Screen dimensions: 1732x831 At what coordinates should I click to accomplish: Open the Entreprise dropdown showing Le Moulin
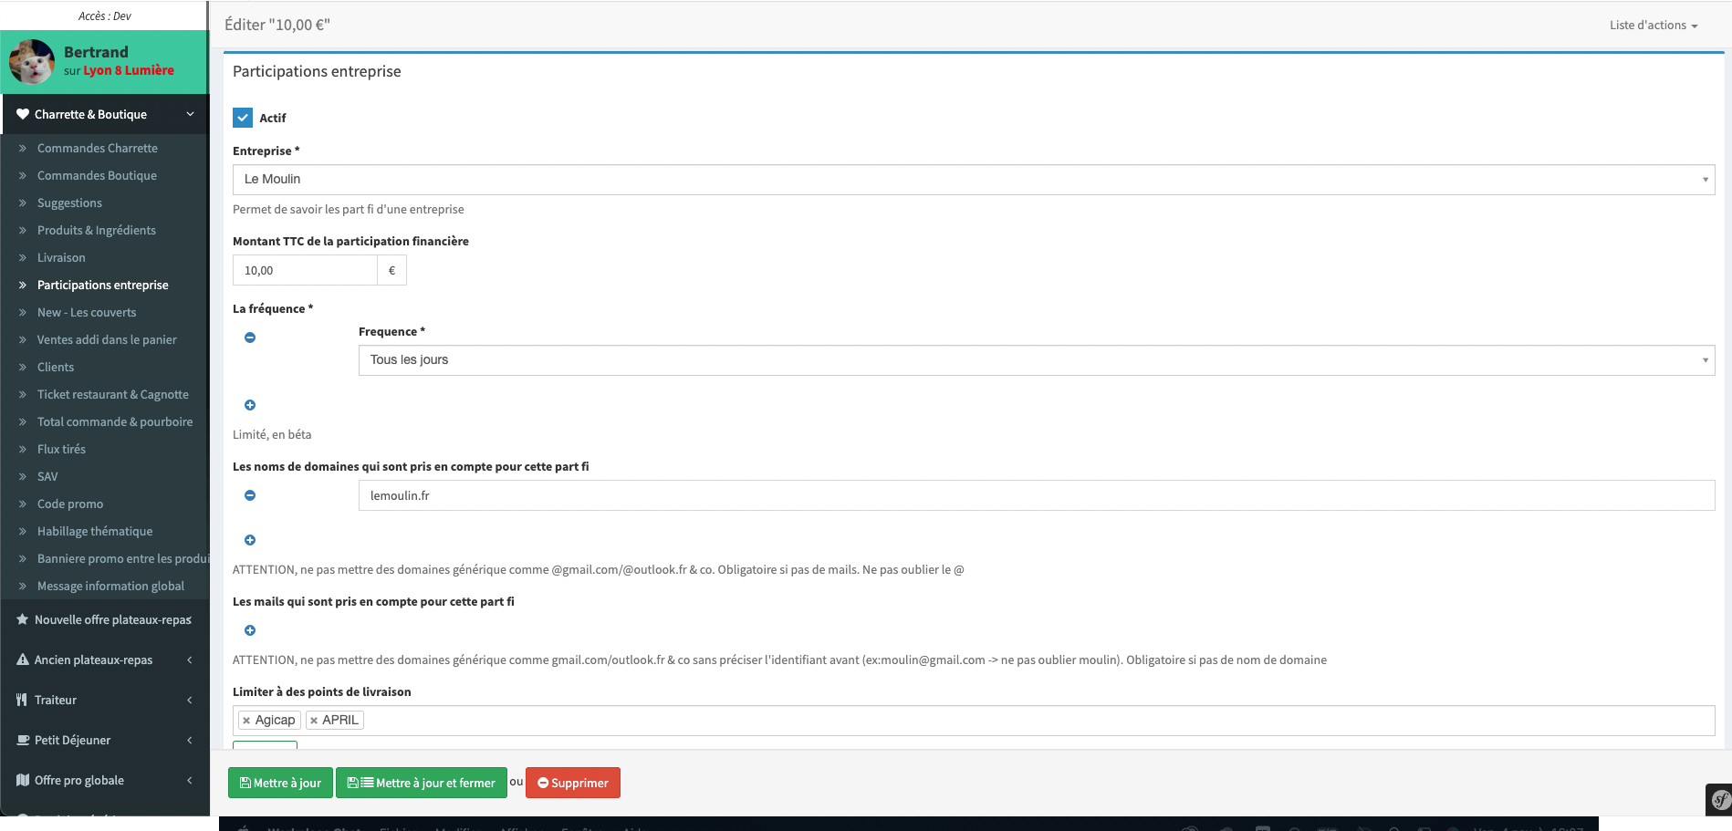[x=974, y=180]
